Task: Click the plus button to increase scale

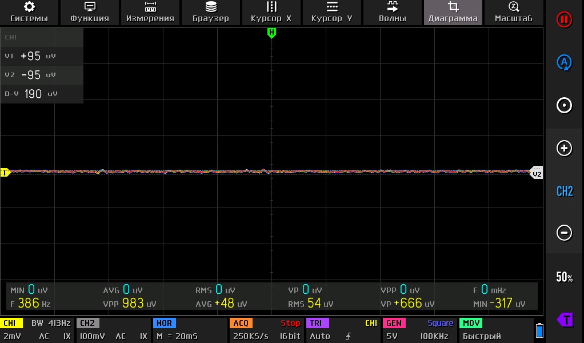Action: (x=564, y=149)
